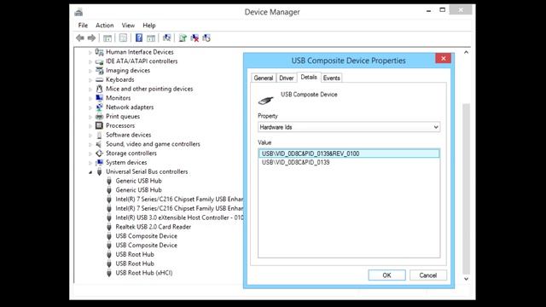546x307 pixels.
Task: Click the USB plug icon in Properties dialog
Action: tap(265, 101)
